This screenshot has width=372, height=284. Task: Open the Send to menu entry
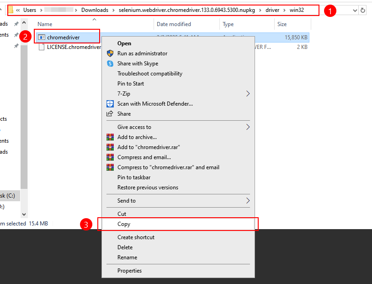pyautogui.click(x=178, y=201)
